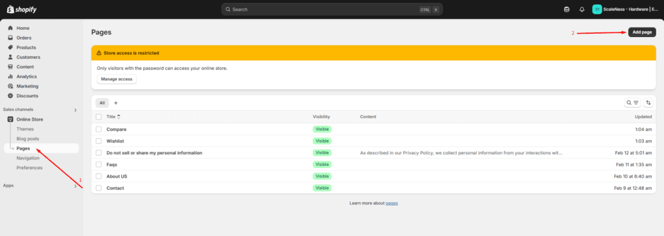Click the CTRL shortcut badge in search
Screen dimensions: 664x236
click(425, 9)
